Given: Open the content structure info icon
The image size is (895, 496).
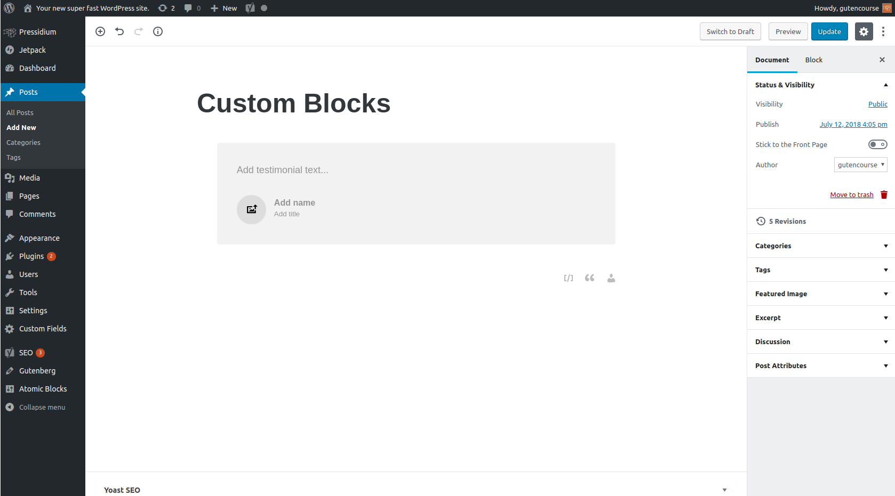Looking at the screenshot, I should (x=158, y=31).
